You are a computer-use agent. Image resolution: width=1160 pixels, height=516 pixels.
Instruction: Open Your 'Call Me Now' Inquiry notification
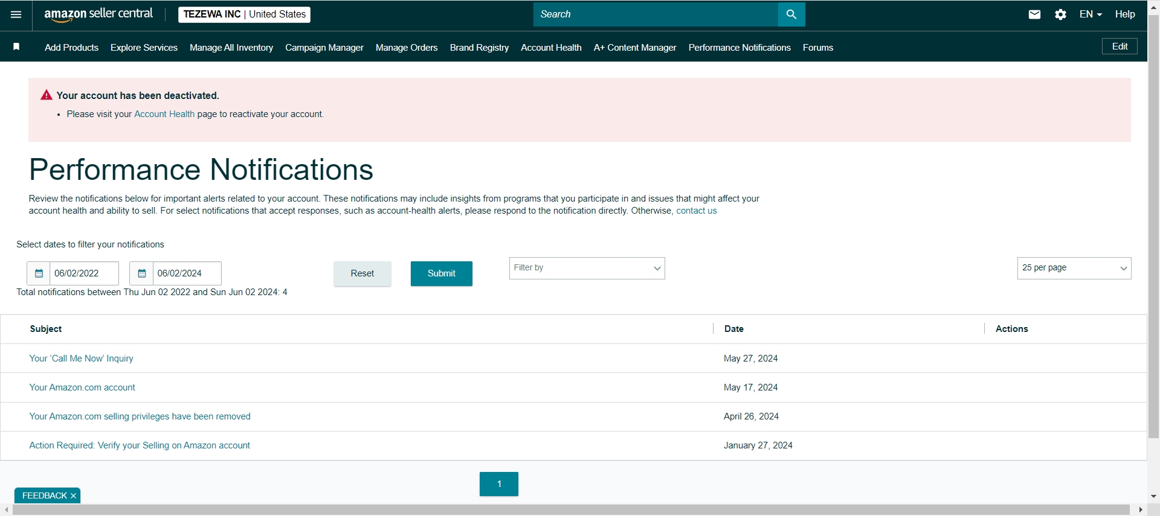pyautogui.click(x=82, y=358)
